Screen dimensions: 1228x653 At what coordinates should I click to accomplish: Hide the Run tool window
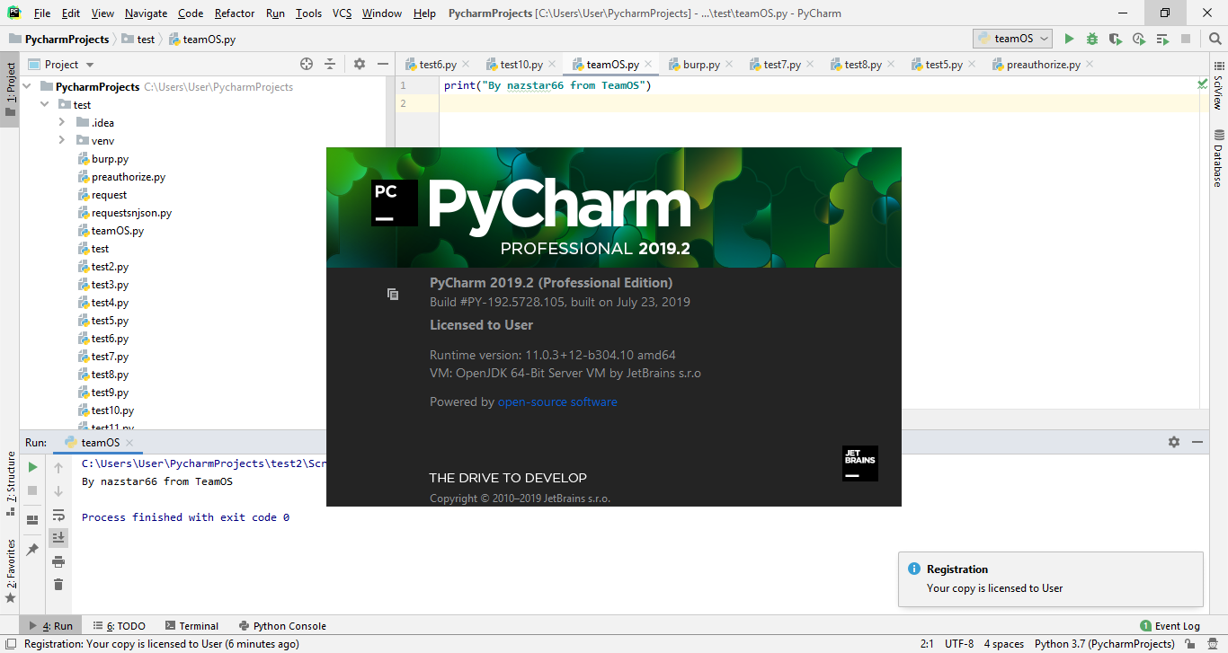coord(1197,442)
